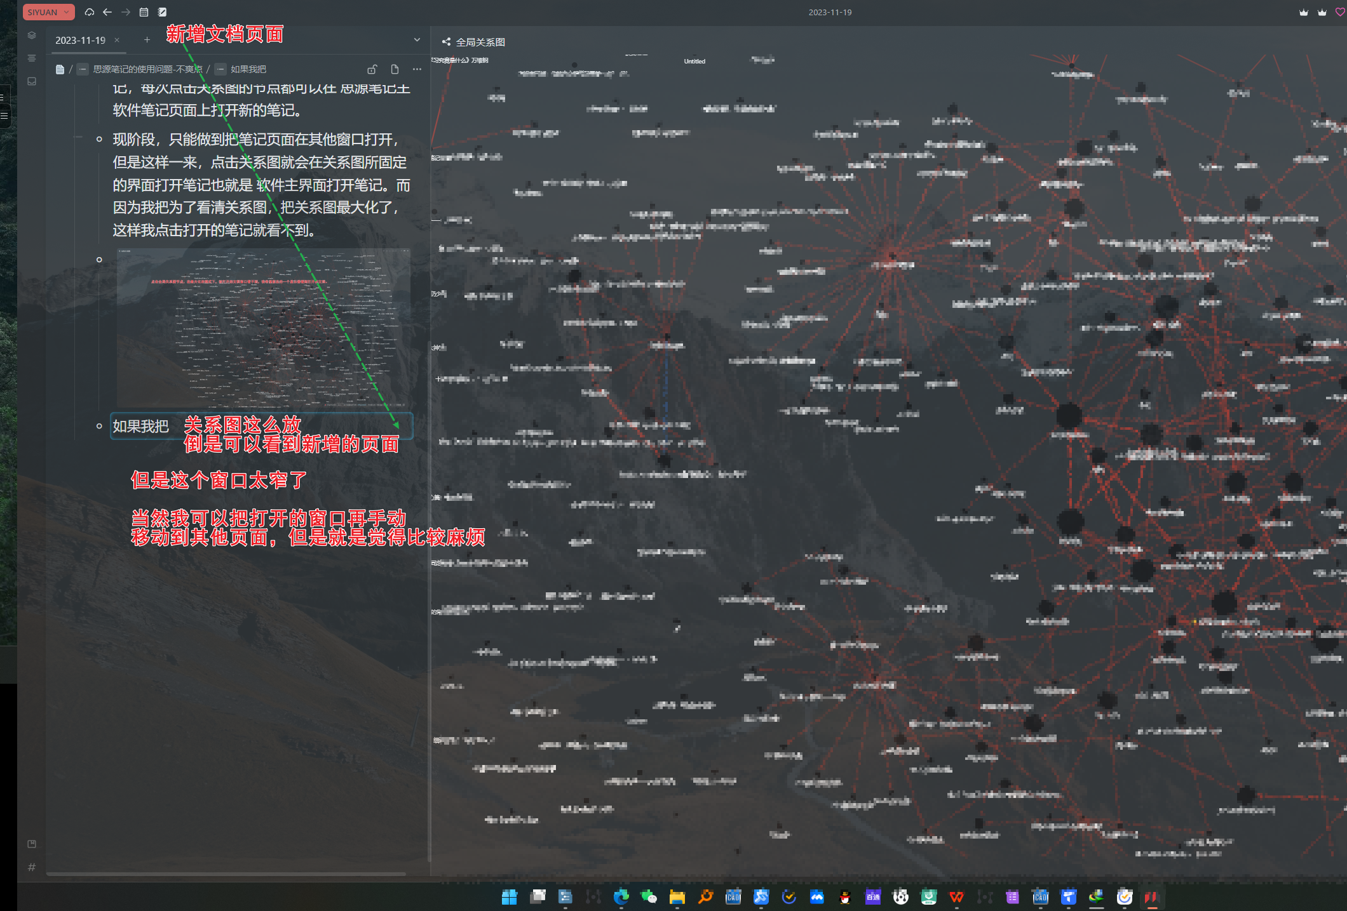1347x911 pixels.
Task: Open the outline panel icon
Action: click(x=32, y=58)
